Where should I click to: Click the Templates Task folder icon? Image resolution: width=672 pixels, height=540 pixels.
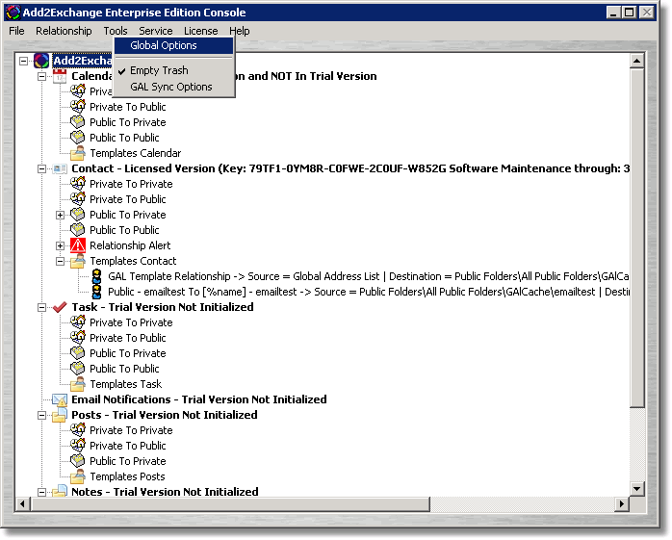coord(78,383)
